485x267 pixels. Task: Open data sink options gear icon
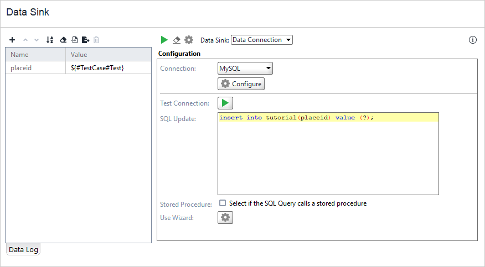coord(189,40)
